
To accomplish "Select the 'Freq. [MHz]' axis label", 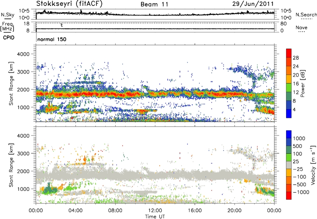I will coord(7,27).
